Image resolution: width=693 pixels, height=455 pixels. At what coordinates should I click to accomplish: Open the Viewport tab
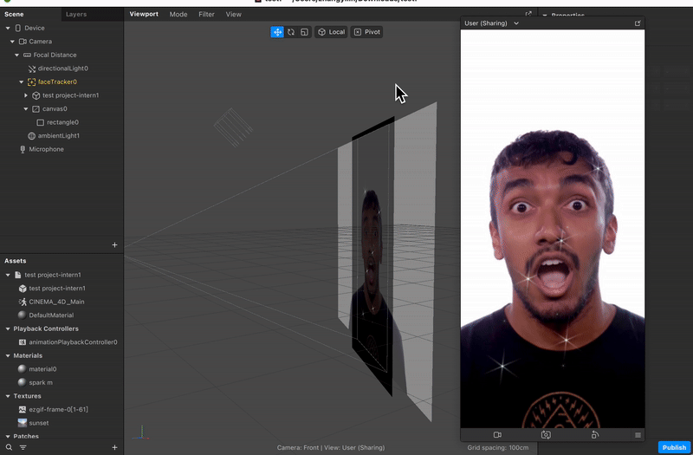tap(144, 14)
